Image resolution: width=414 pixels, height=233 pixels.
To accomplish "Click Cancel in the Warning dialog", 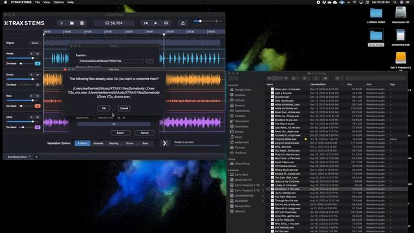I will (124, 108).
